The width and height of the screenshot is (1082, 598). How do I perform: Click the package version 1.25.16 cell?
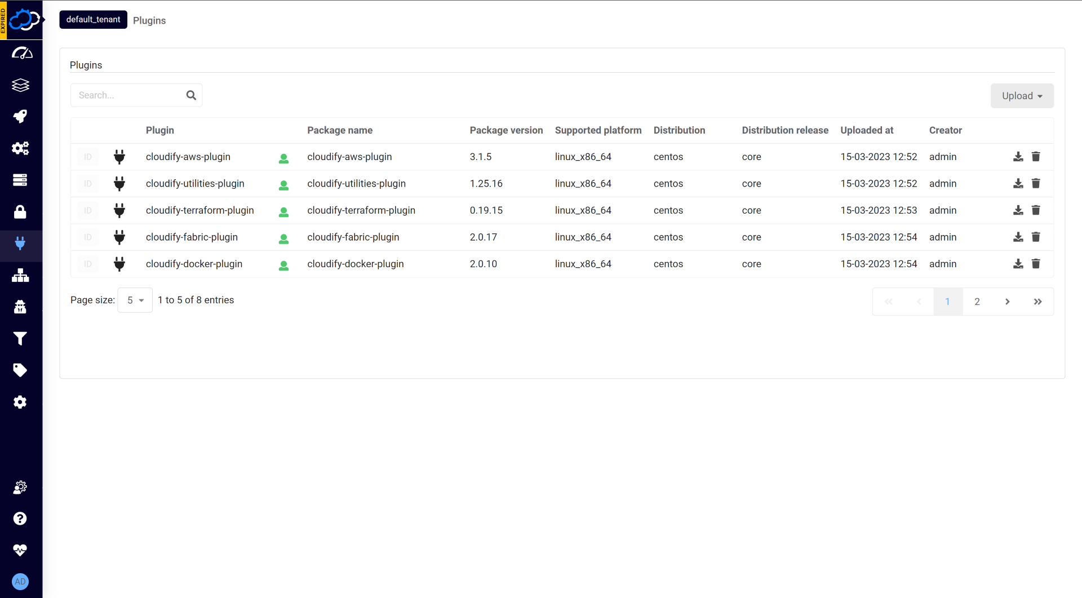(486, 184)
